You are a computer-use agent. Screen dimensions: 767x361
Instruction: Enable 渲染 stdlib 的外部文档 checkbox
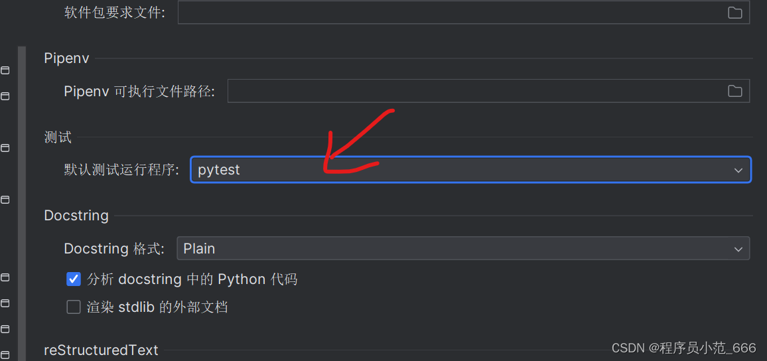74,307
